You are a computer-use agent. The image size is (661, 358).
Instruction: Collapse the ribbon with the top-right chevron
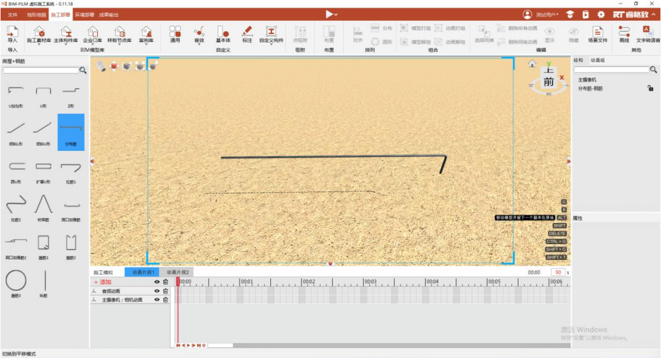click(x=654, y=15)
